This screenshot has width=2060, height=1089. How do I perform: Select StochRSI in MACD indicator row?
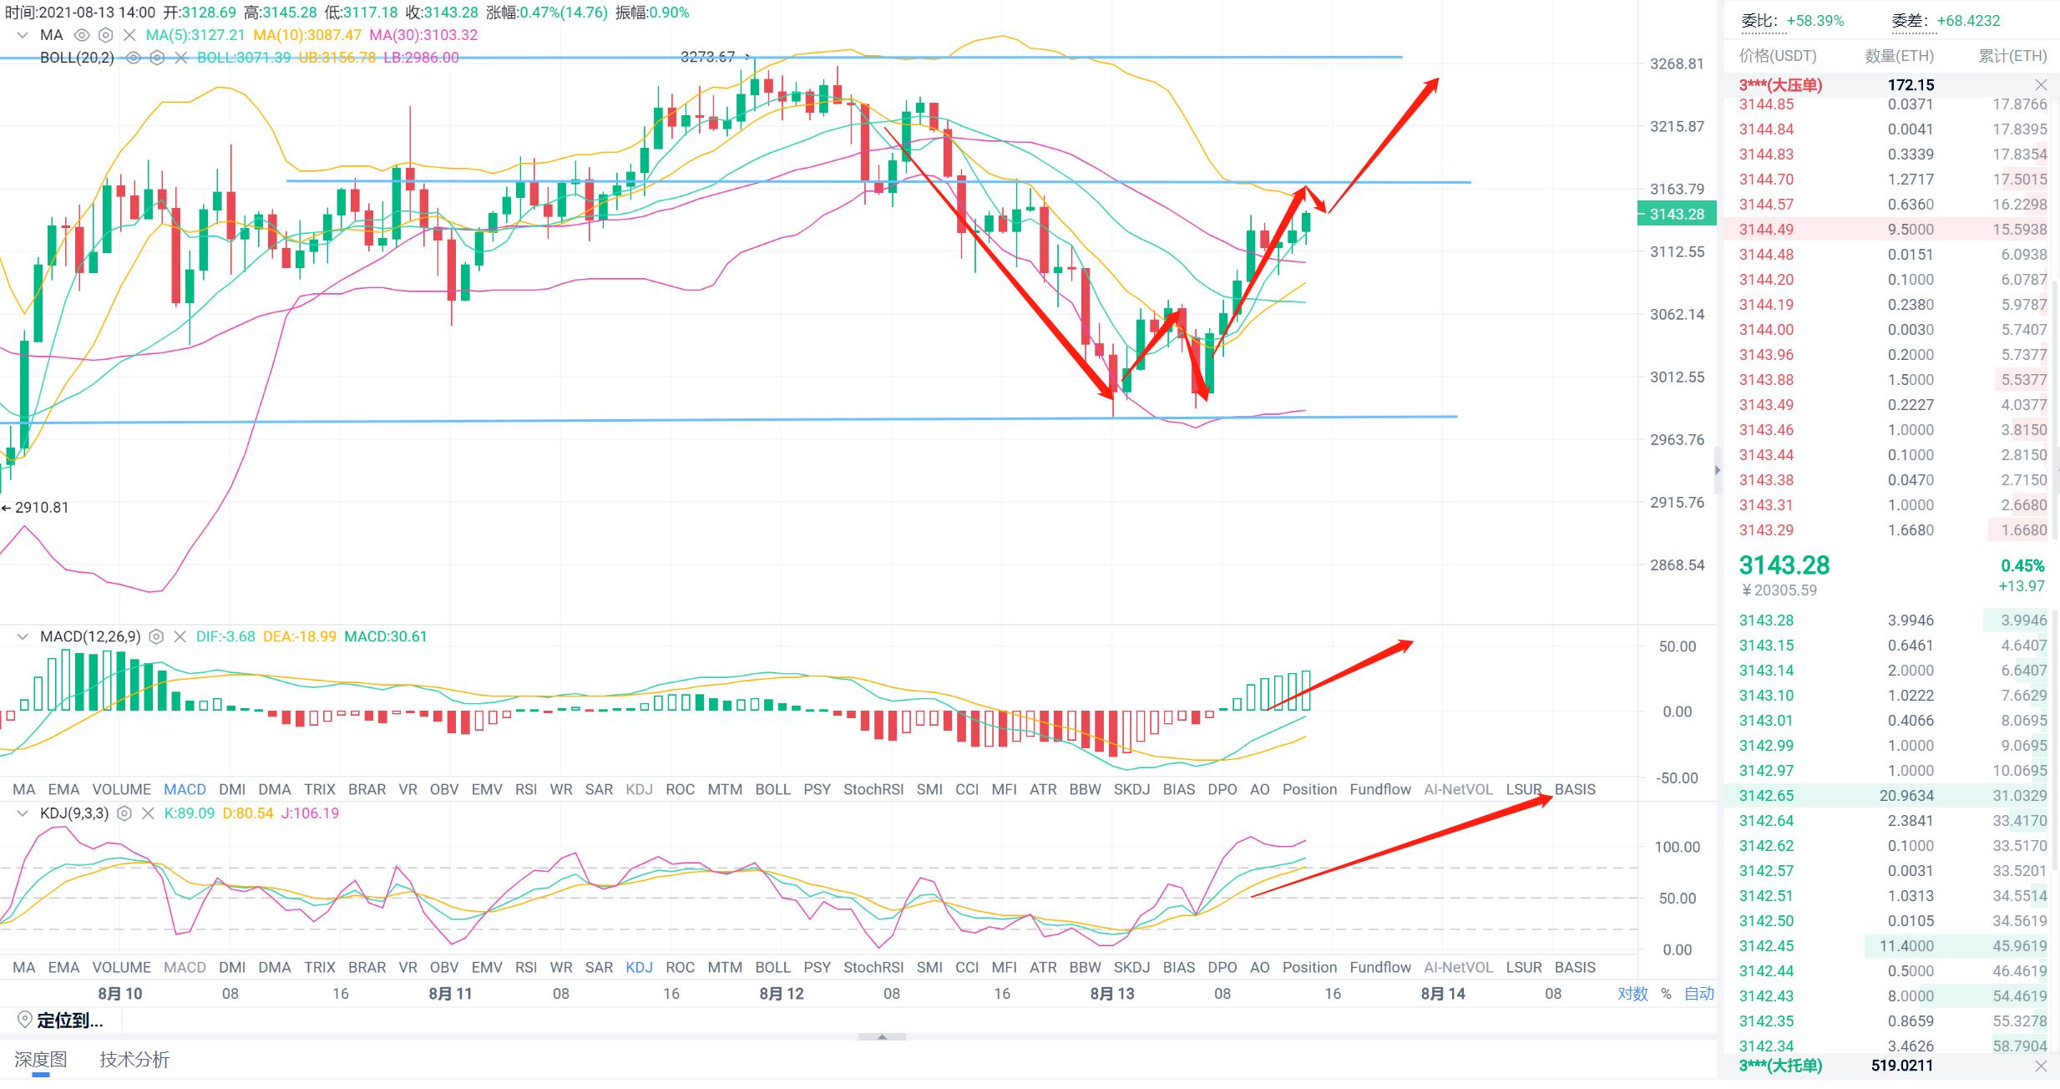(873, 789)
